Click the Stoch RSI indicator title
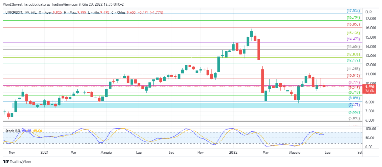Screen dimensions: 382x167 pos(12,131)
